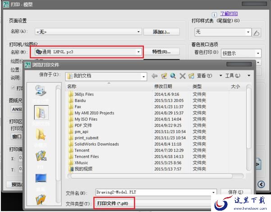Open the 工具(L) menu
The image size is (271, 212).
point(233,75)
